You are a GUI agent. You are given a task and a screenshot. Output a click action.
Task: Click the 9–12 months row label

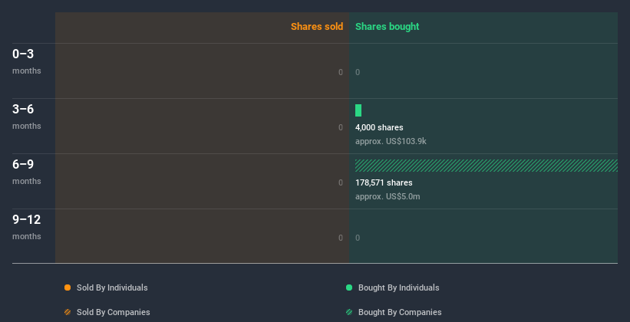click(27, 227)
